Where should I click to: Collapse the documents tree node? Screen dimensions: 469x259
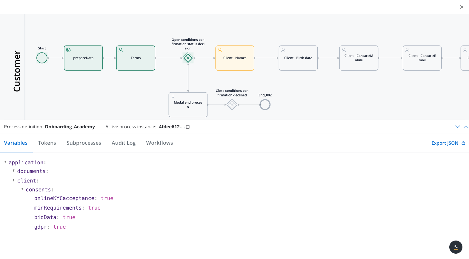[x=14, y=171]
